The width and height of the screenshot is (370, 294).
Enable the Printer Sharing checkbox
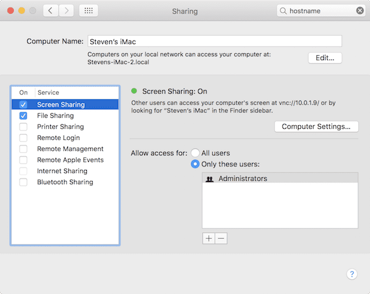tap(23, 126)
